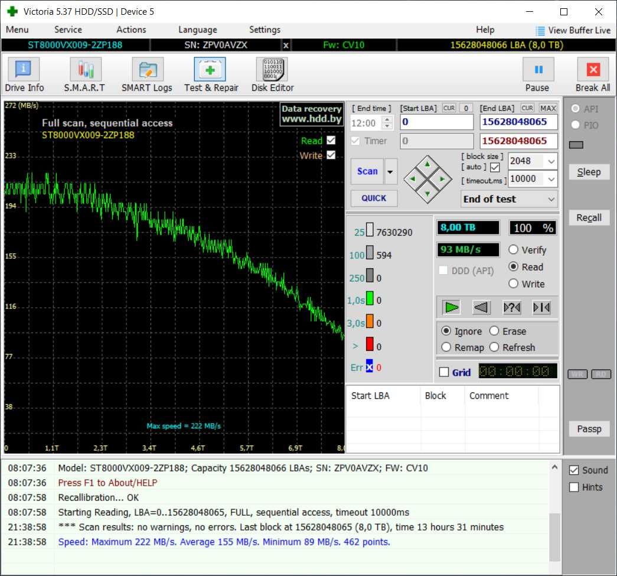Click the x next to serial number
The width and height of the screenshot is (617, 576).
click(x=286, y=45)
